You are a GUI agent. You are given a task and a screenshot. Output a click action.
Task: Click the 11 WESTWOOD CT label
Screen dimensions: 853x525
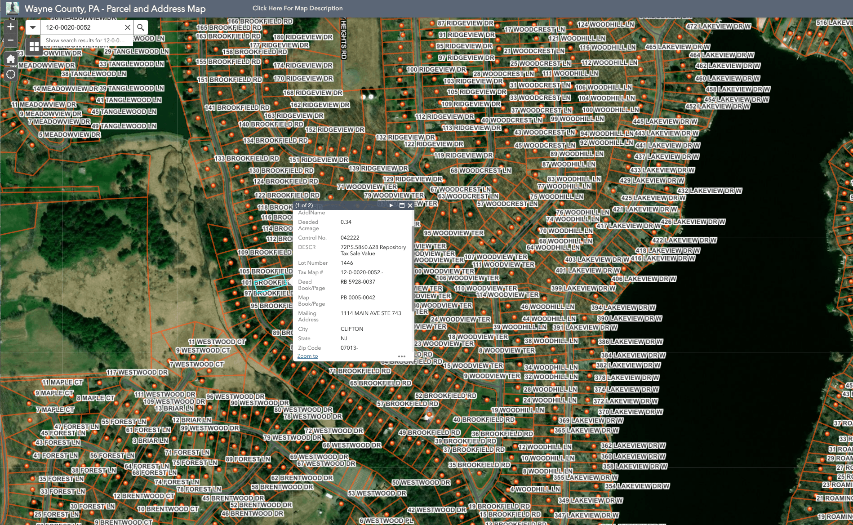pos(217,342)
